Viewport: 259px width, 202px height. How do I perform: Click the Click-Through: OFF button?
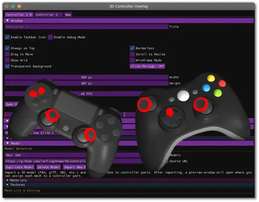tap(147, 66)
